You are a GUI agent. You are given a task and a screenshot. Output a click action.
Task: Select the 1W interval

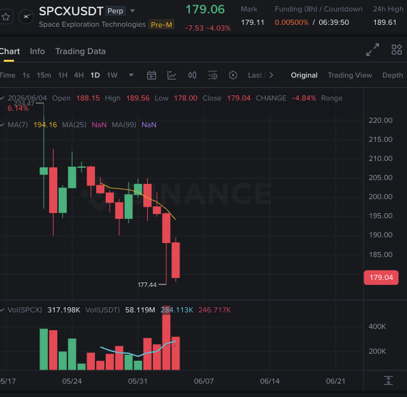(112, 75)
